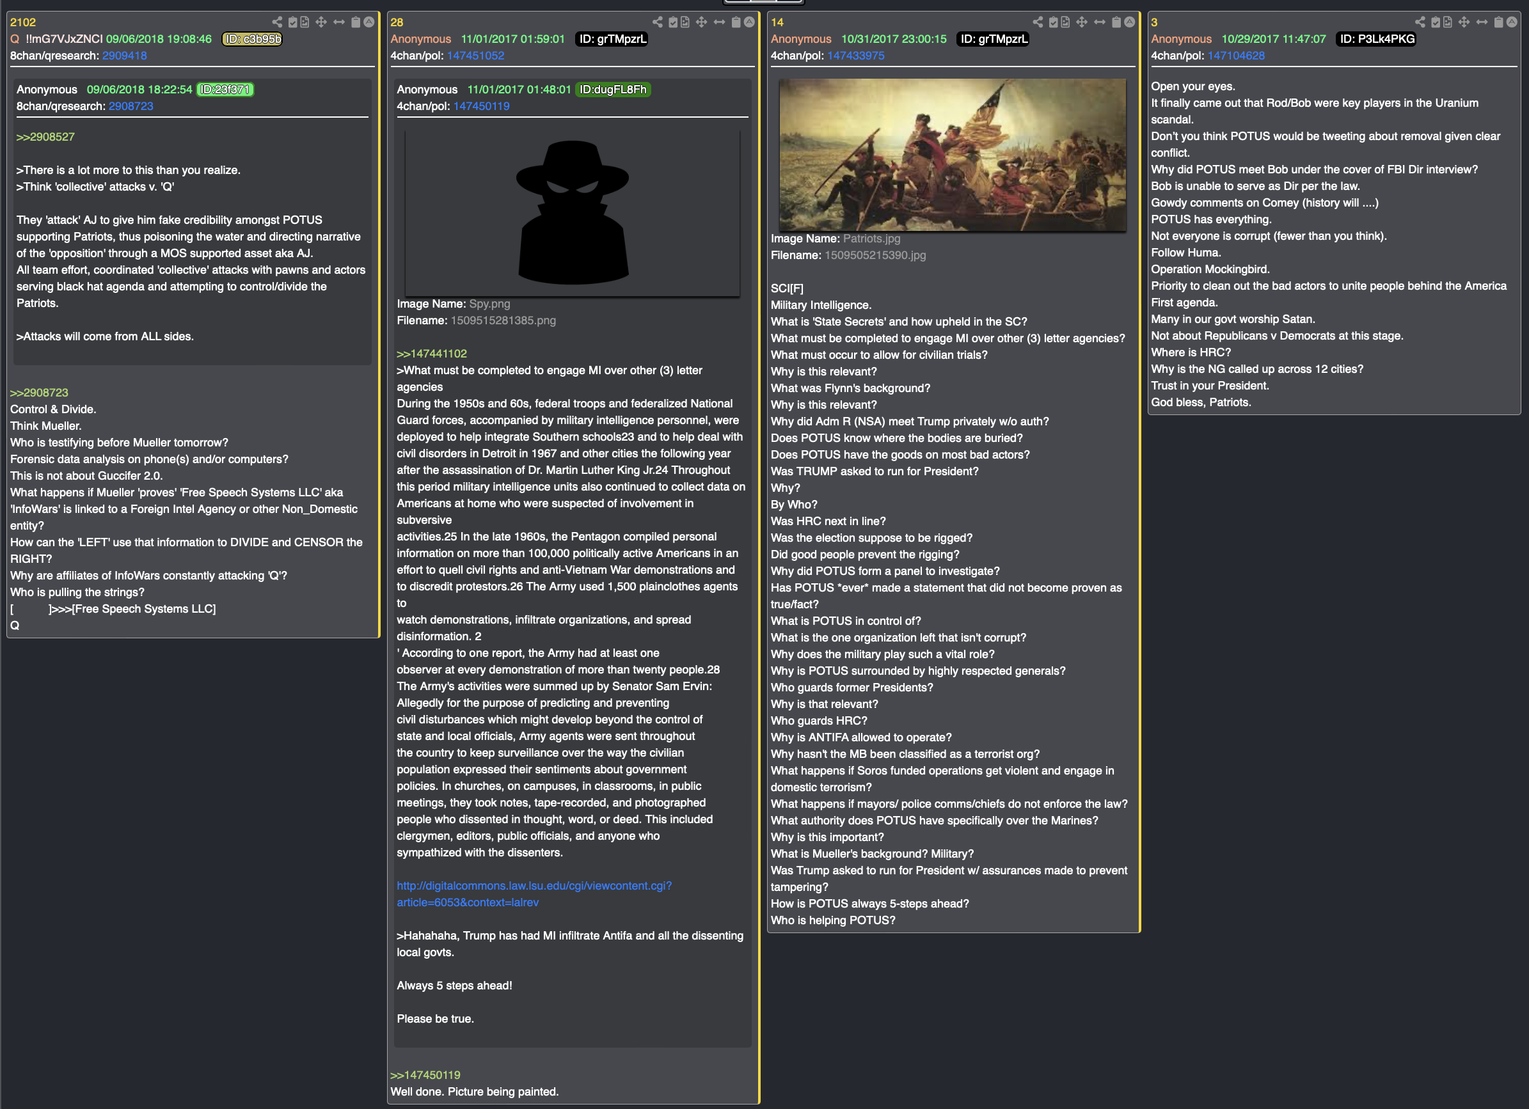The height and width of the screenshot is (1109, 1529).
Task: Click the horizontal width arrows on post 28
Action: (719, 22)
